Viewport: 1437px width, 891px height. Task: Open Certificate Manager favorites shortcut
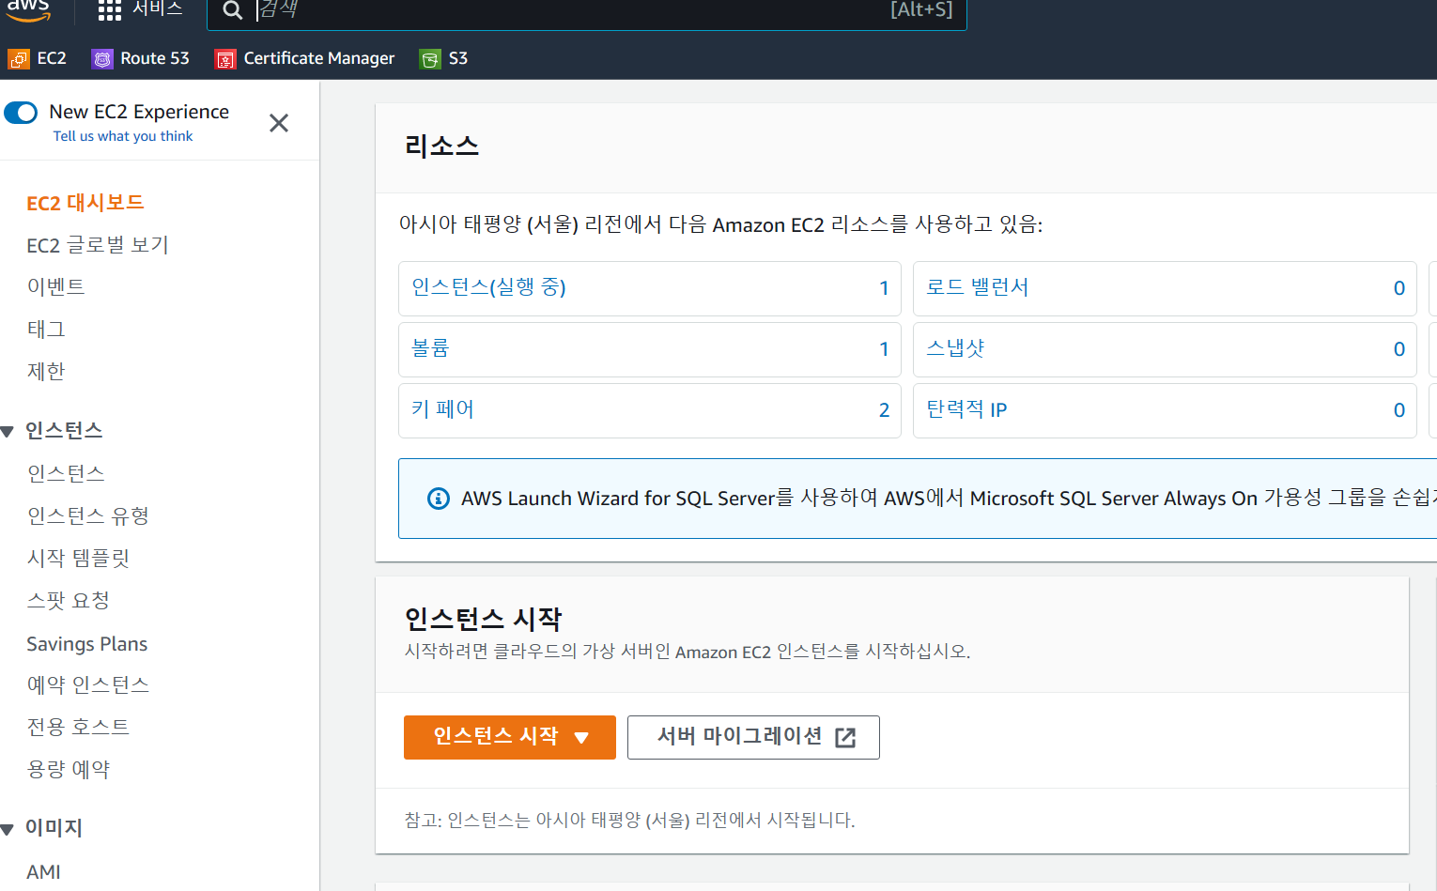pos(304,58)
